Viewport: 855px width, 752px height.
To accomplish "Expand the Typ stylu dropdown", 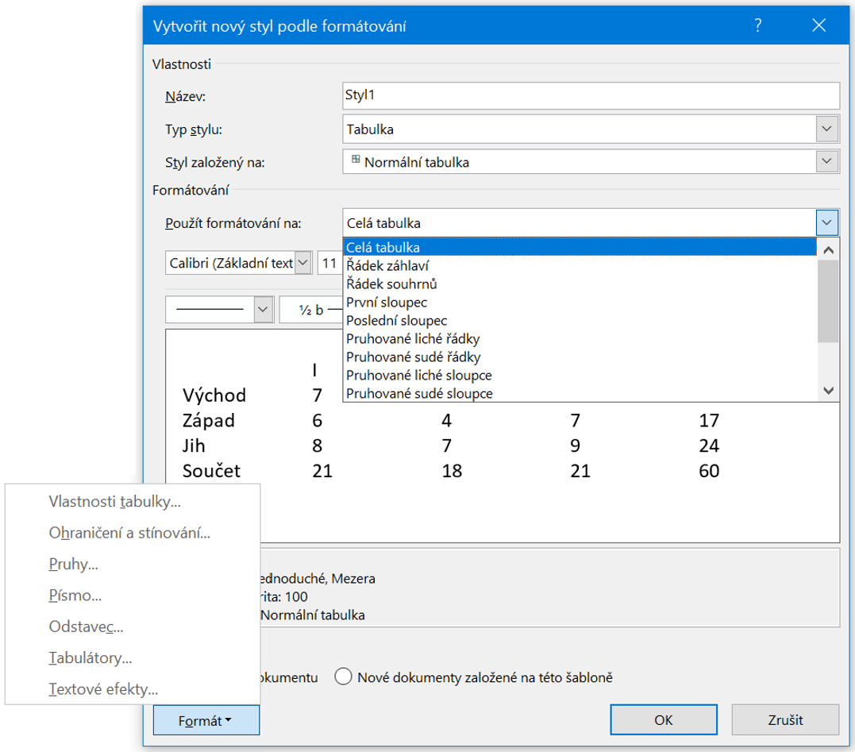I will point(827,129).
